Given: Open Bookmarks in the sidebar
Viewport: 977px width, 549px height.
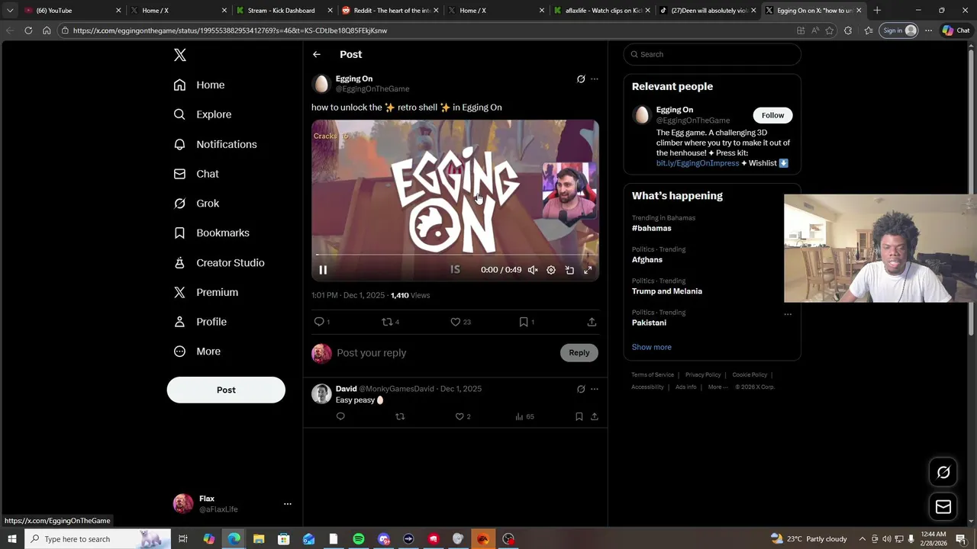Looking at the screenshot, I should [211, 233].
